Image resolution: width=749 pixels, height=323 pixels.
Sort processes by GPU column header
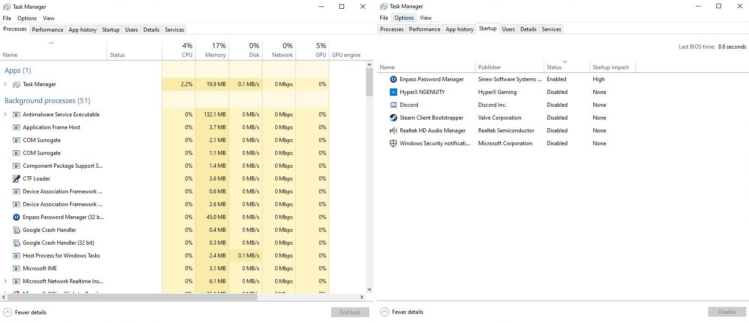coord(312,50)
